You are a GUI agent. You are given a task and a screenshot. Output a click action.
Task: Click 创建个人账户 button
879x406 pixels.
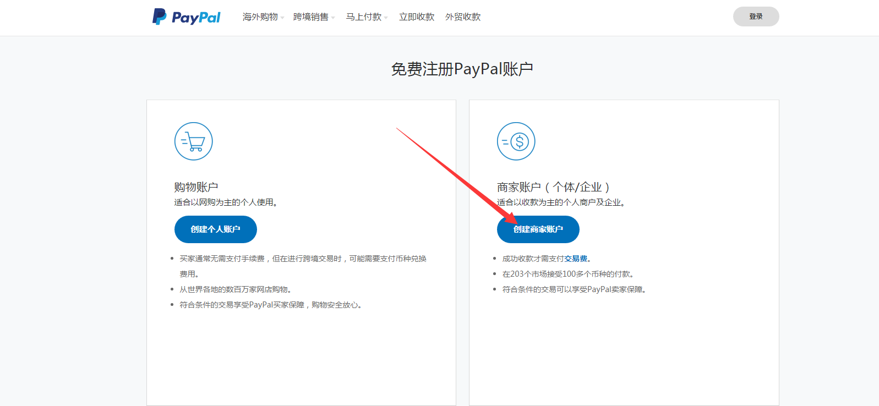216,229
